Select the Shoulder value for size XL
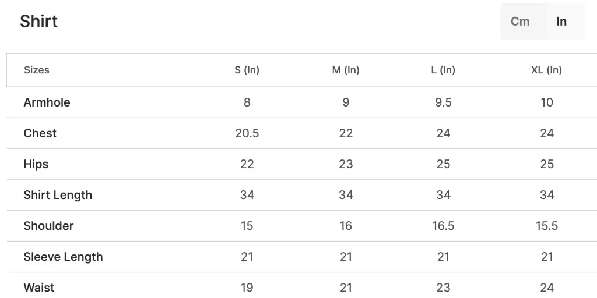Screen dimensions: 597x298 point(547,226)
